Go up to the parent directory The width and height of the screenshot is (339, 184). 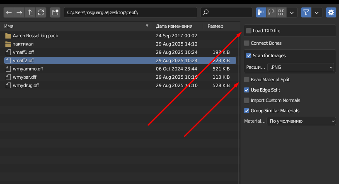[30, 12]
